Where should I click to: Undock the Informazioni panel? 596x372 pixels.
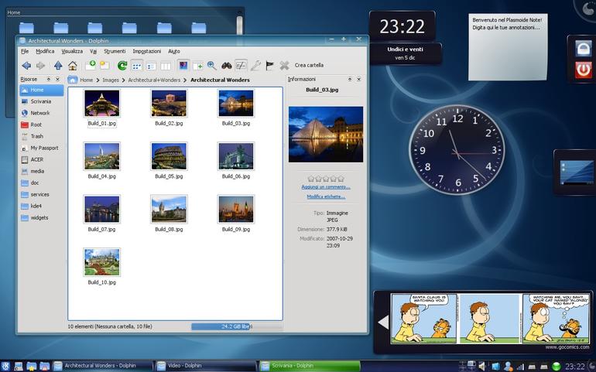tap(350, 80)
